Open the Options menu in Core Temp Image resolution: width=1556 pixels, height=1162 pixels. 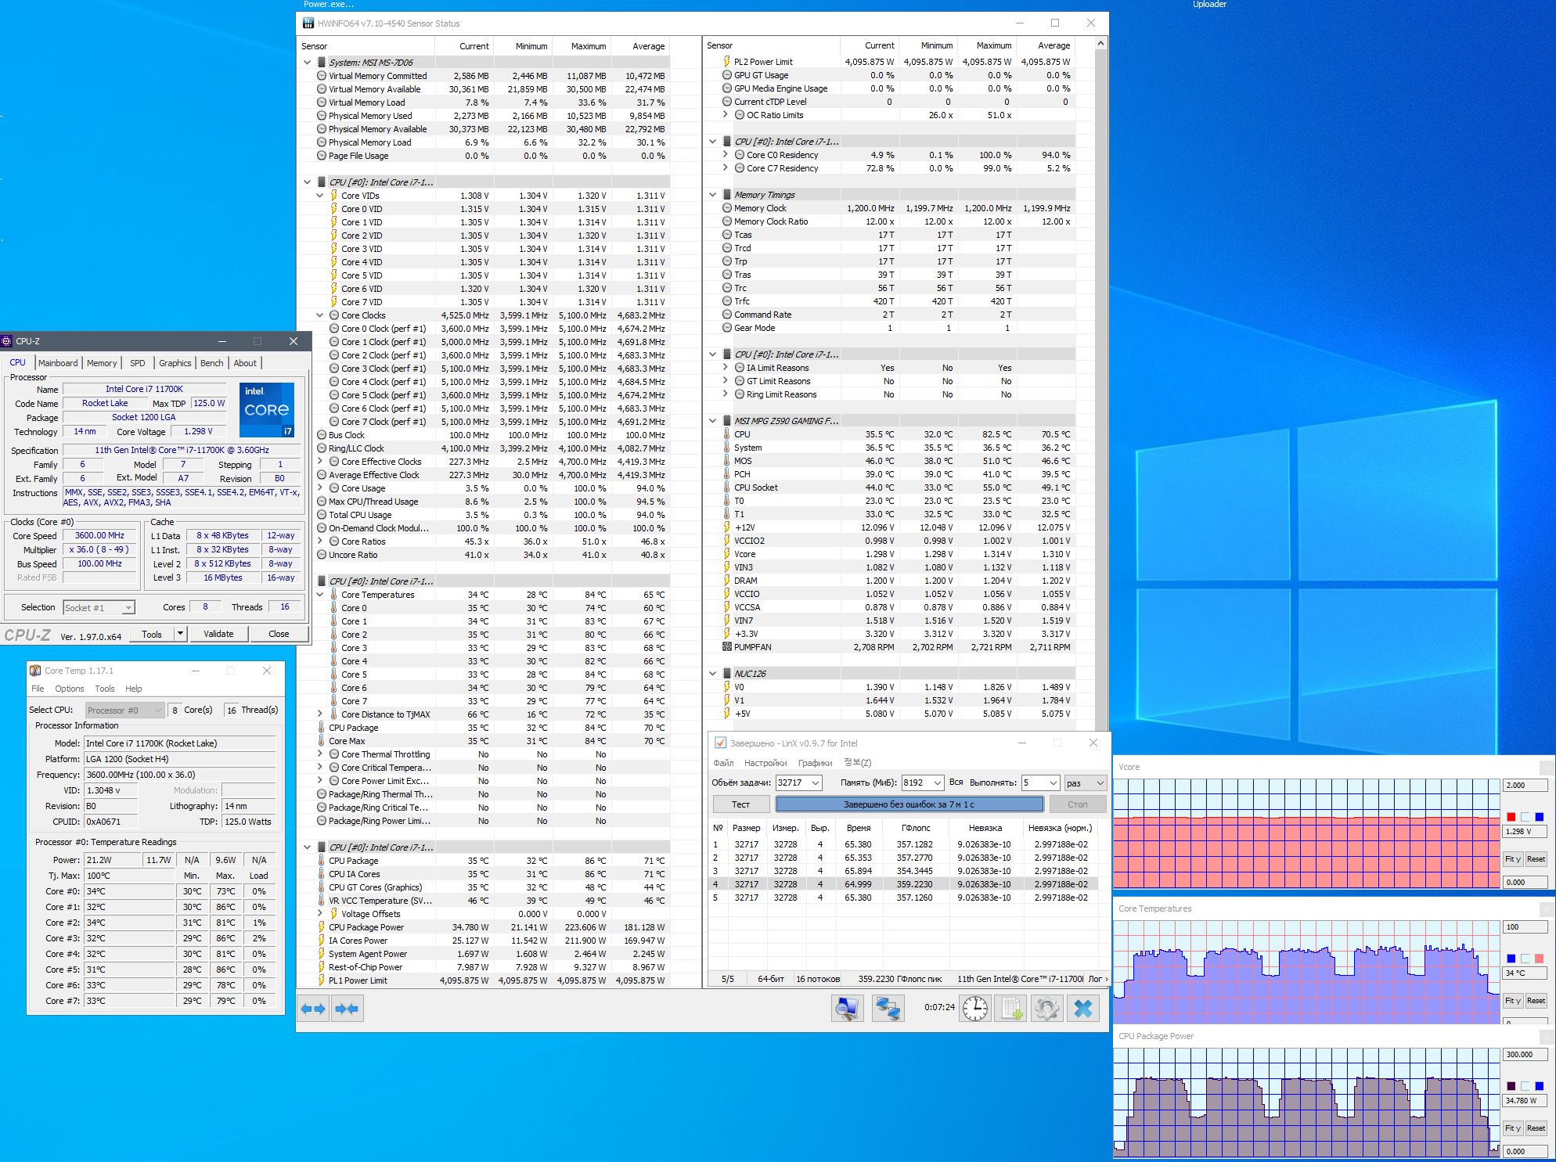(69, 689)
